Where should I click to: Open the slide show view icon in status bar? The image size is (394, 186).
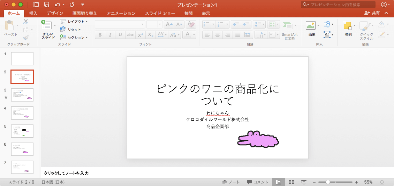click(x=304, y=182)
